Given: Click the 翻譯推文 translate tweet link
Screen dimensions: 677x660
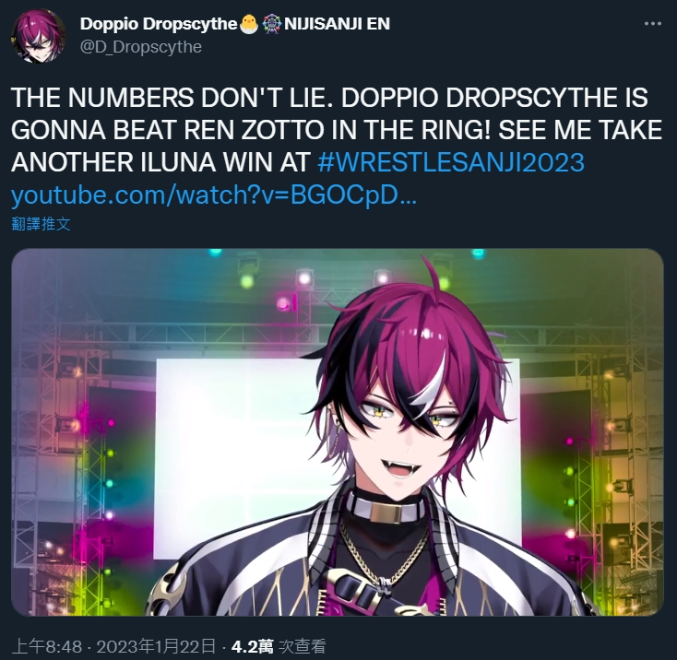Looking at the screenshot, I should 41,223.
